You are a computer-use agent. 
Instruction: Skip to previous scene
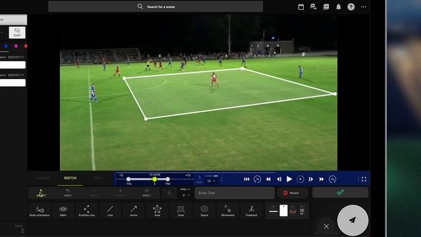pos(247,179)
